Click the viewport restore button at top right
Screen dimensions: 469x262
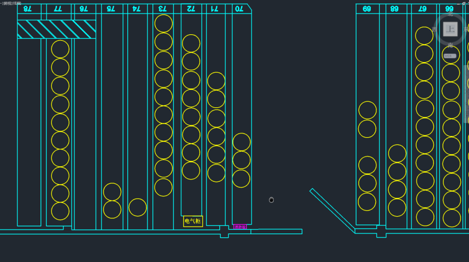[464, 3]
